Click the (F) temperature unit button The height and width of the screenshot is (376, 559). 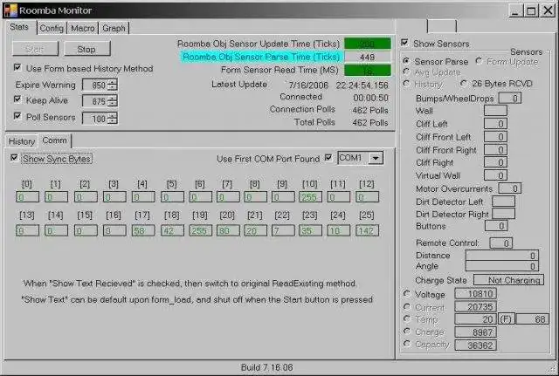[506, 319]
